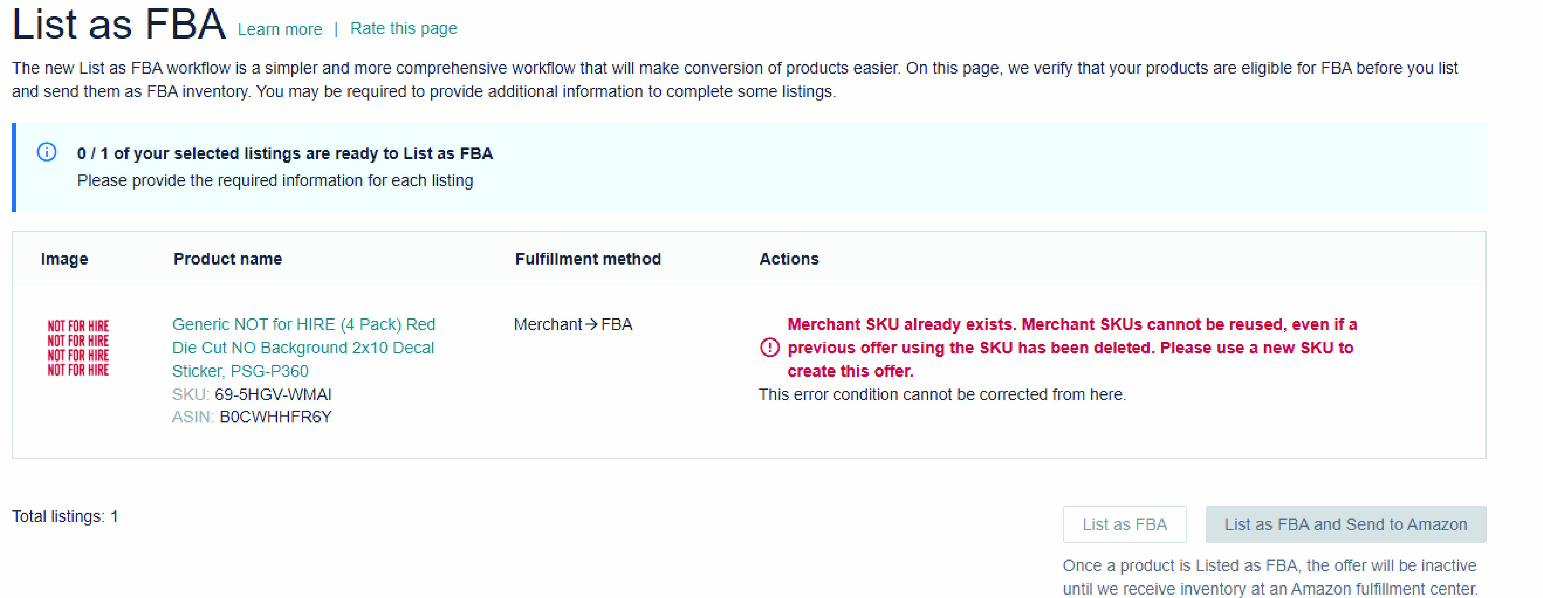Open the Rate this page link
1543x598 pixels.
(x=403, y=28)
